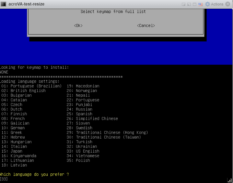Click language entry 20: Norwegian

coord(82,91)
